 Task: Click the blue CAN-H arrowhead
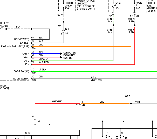[61, 54]
